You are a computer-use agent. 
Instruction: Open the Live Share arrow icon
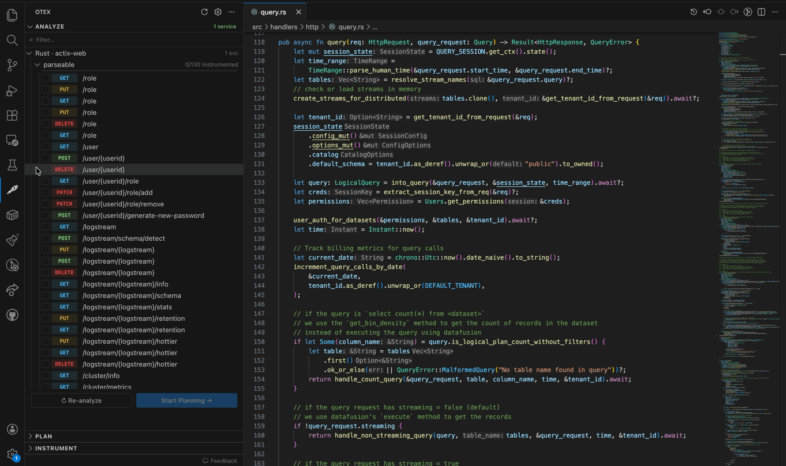(x=12, y=290)
